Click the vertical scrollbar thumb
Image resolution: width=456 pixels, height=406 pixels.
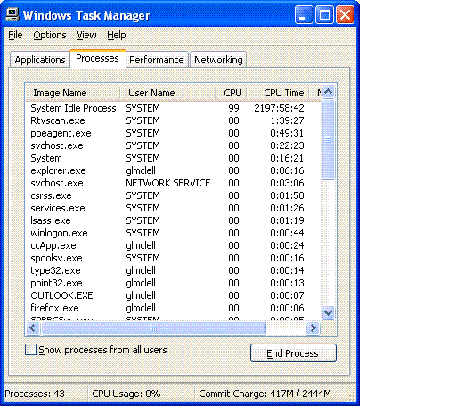pyautogui.click(x=328, y=139)
